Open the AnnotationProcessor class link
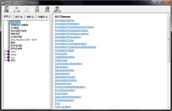Viewport: 172px width, 111px height. point(67,24)
